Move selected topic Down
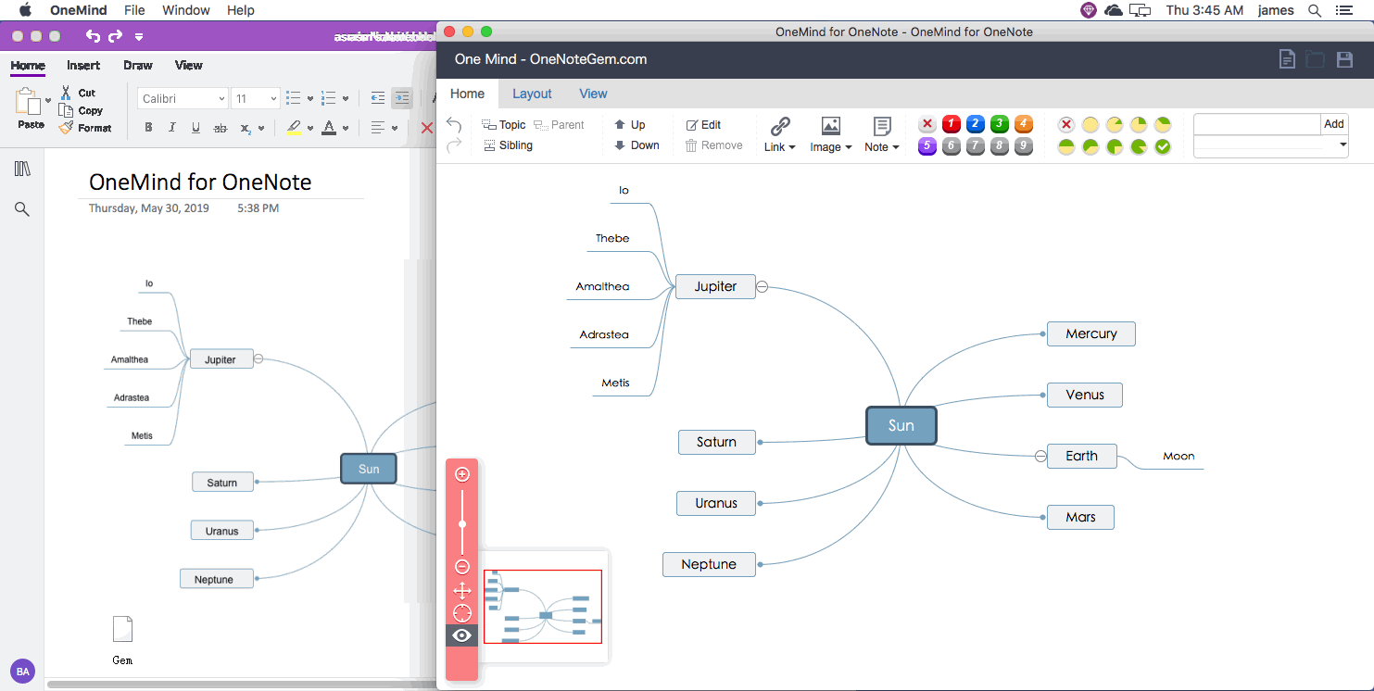The width and height of the screenshot is (1374, 691). click(637, 145)
